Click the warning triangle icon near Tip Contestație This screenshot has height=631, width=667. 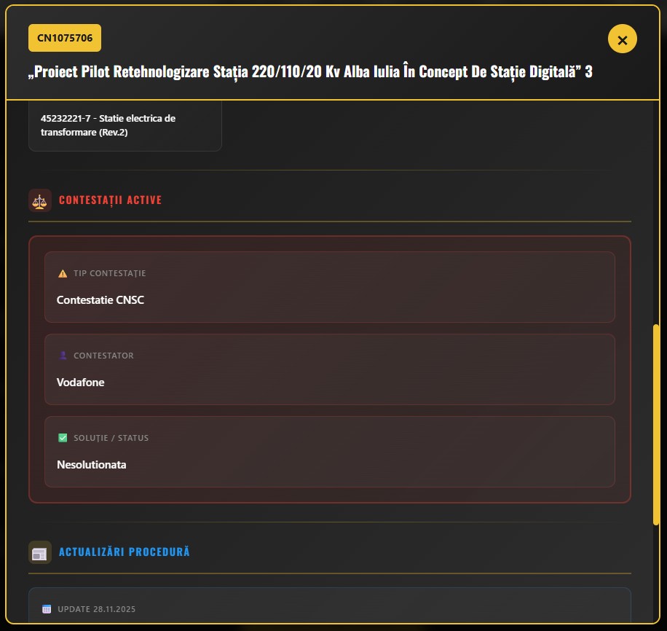point(63,274)
